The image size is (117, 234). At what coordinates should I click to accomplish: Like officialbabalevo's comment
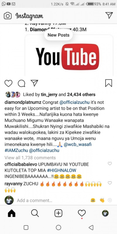pos(110,164)
